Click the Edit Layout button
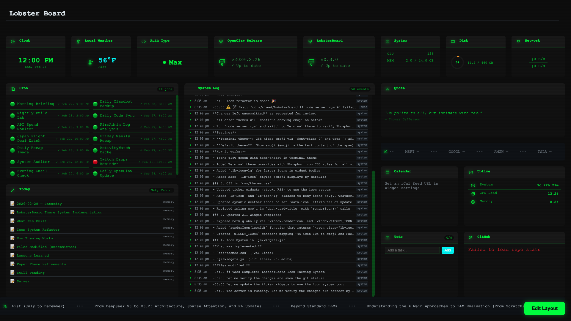The width and height of the screenshot is (571, 321). coord(544,309)
